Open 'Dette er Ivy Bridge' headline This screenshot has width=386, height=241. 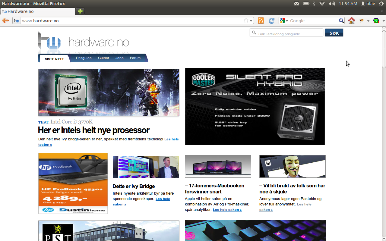click(134, 186)
